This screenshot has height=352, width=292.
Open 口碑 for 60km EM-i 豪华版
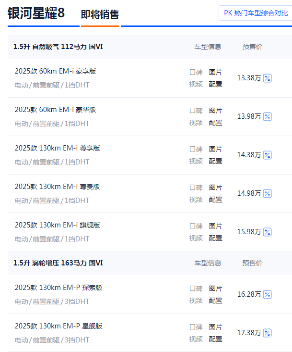coord(196,111)
